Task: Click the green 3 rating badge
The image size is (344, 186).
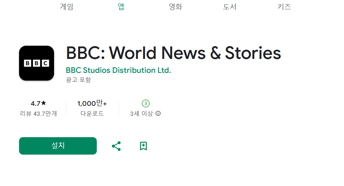Action: coord(146,103)
